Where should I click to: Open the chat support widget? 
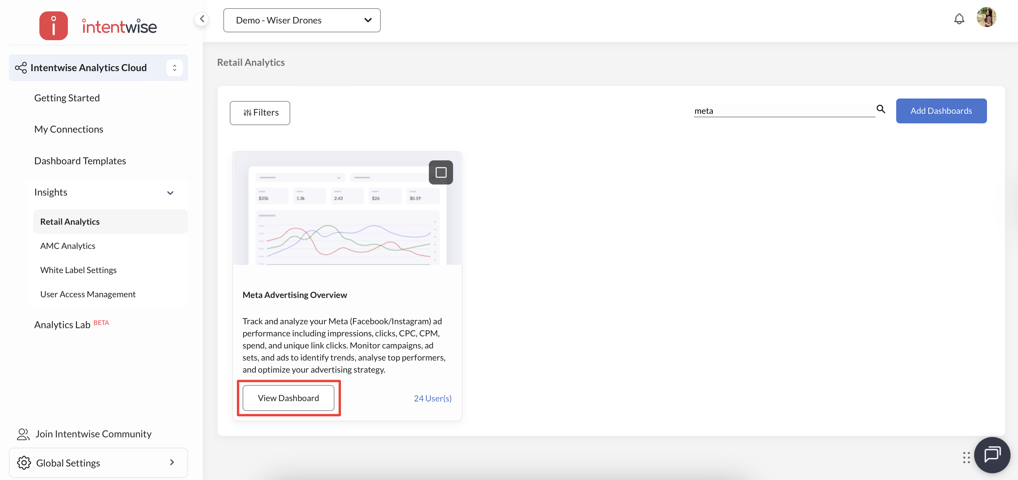pos(992,454)
